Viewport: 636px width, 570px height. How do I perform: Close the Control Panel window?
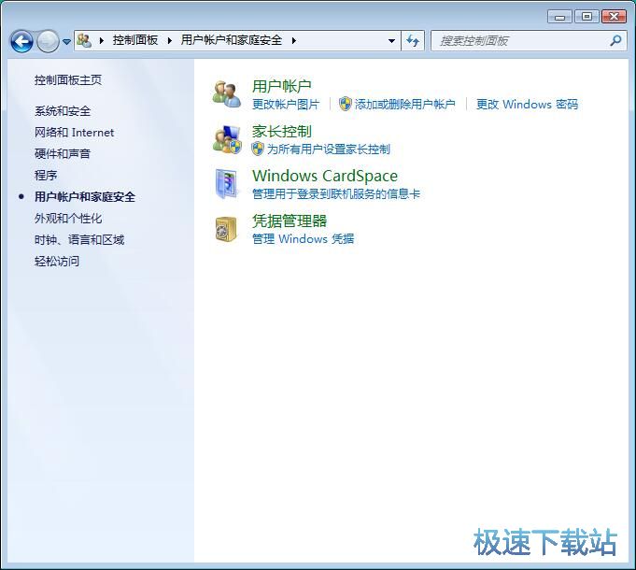(614, 17)
